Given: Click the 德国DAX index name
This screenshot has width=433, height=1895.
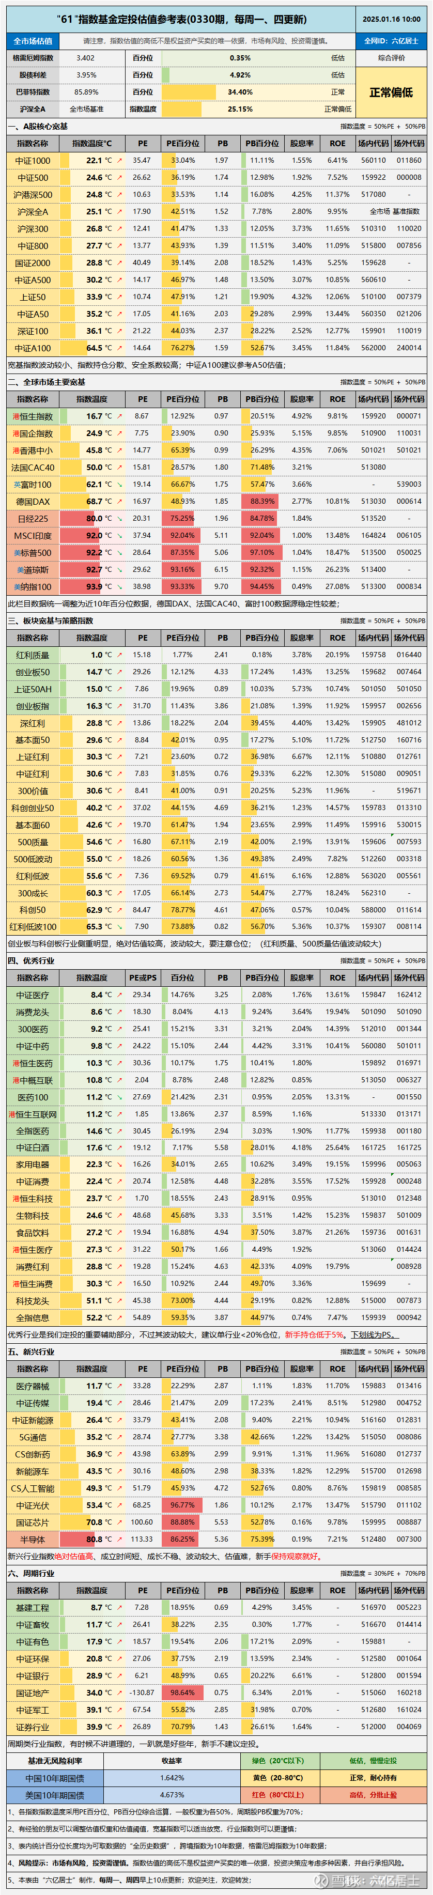Looking at the screenshot, I should 33,502.
